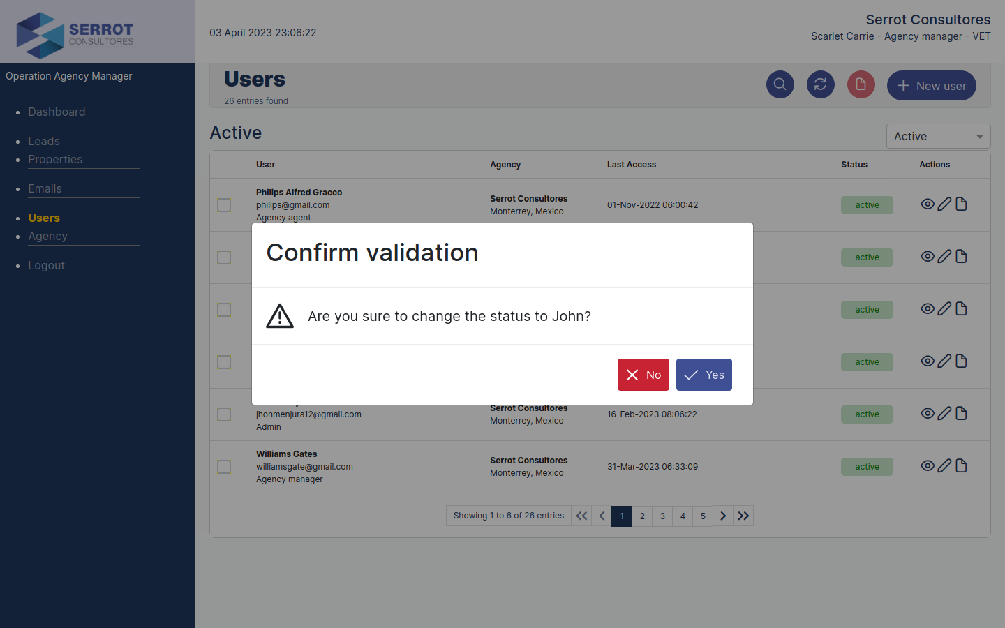Navigate to the Agency page
1005x628 pixels.
click(47, 236)
